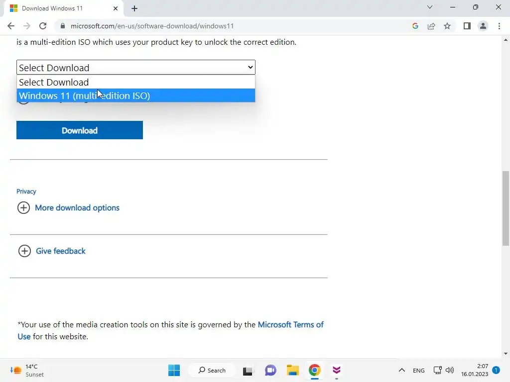Choose the Select Download placeholder option
Image resolution: width=510 pixels, height=382 pixels.
[x=136, y=82]
